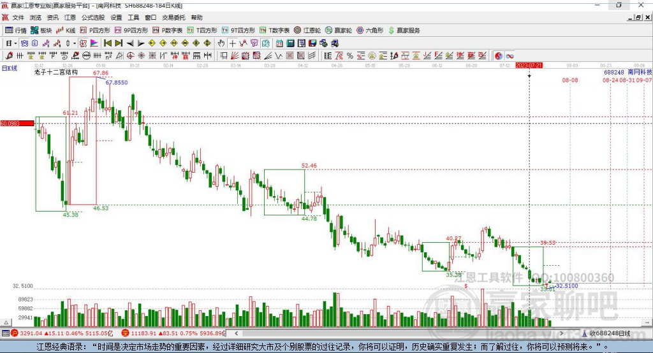Screen dimensions: 653x353
Task: Open the P数字表 tool
Action: (168, 30)
